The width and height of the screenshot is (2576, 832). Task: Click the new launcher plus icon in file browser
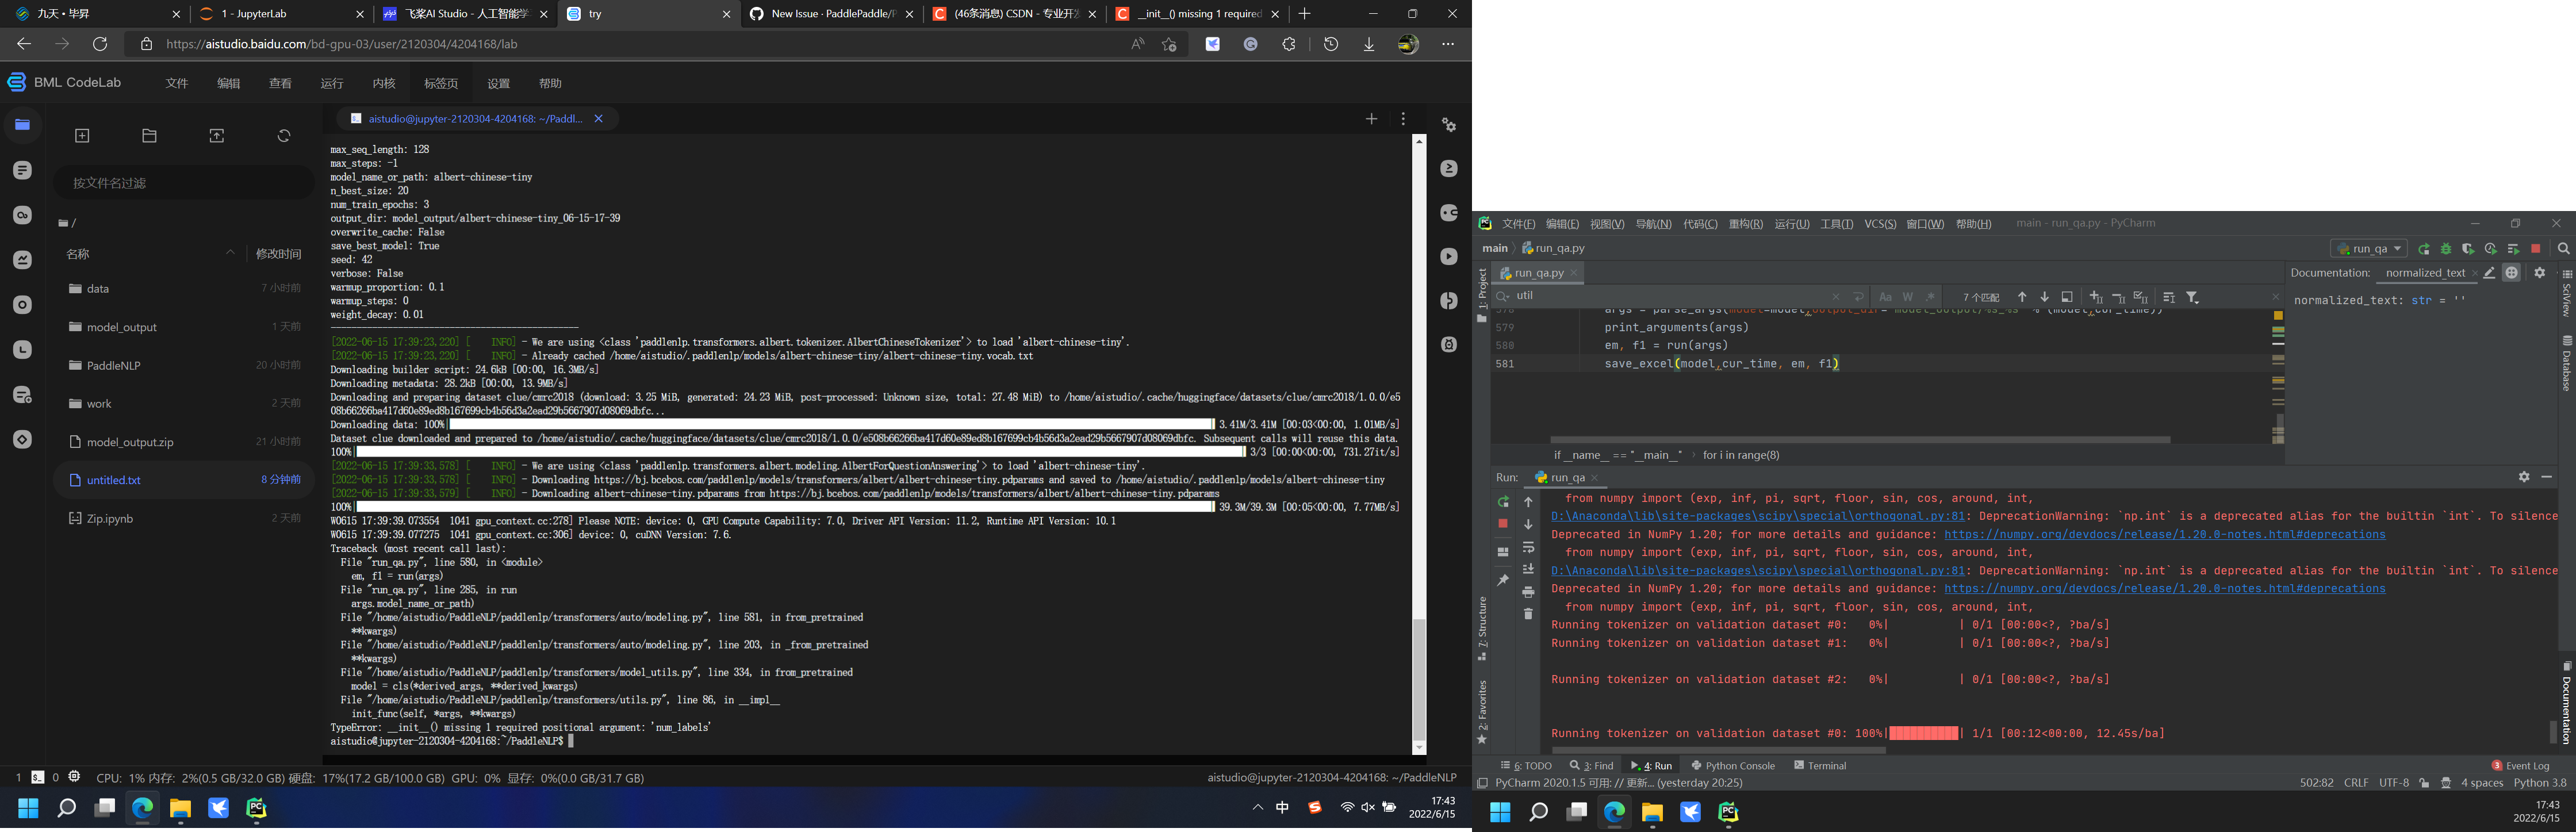[82, 136]
